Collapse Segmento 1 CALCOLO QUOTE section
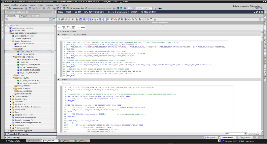This screenshot has height=144, width=267. click(x=59, y=35)
